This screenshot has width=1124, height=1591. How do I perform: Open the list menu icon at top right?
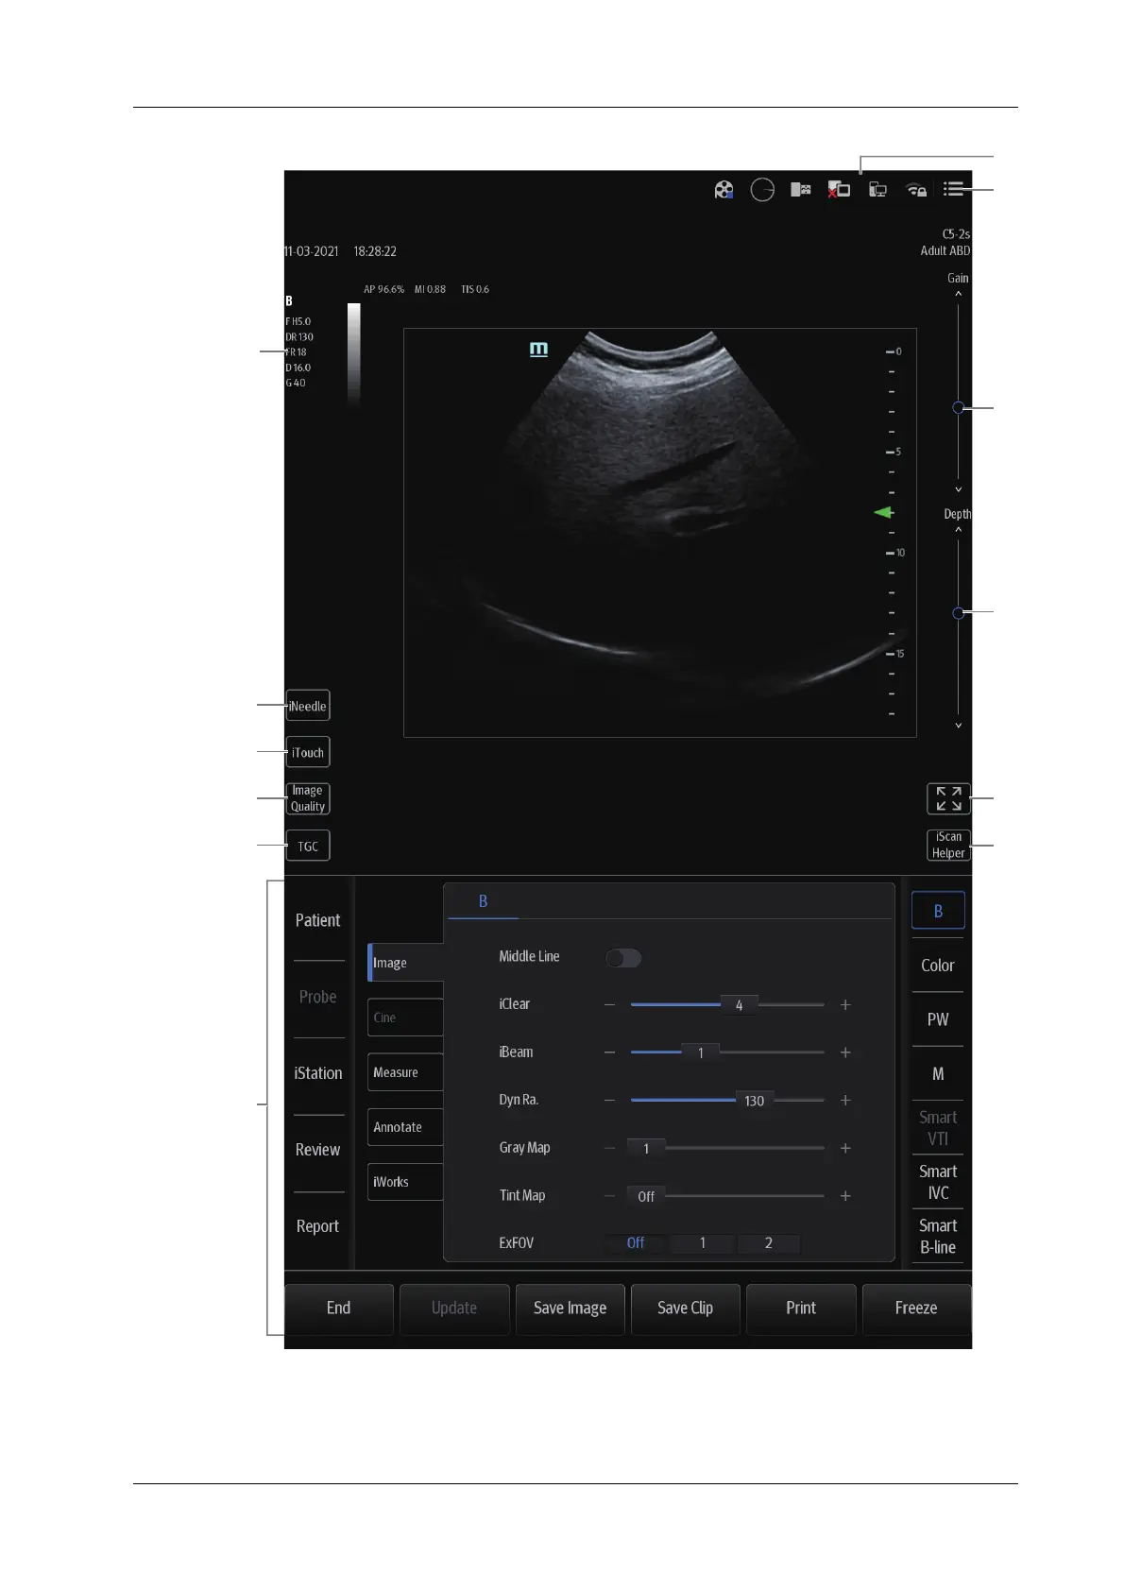click(x=953, y=189)
